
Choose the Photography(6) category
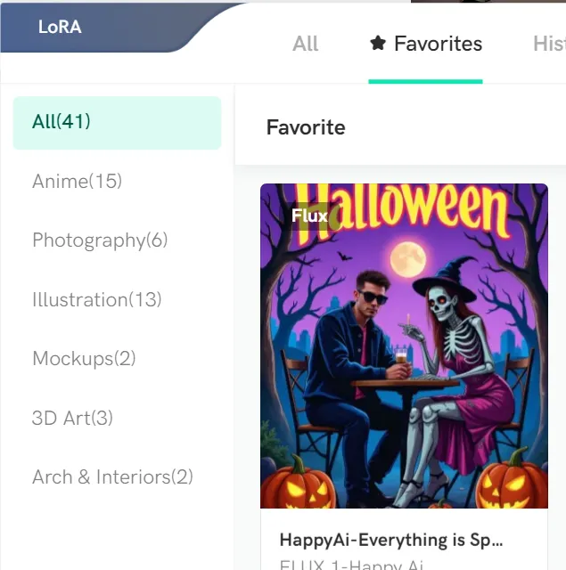pos(100,240)
